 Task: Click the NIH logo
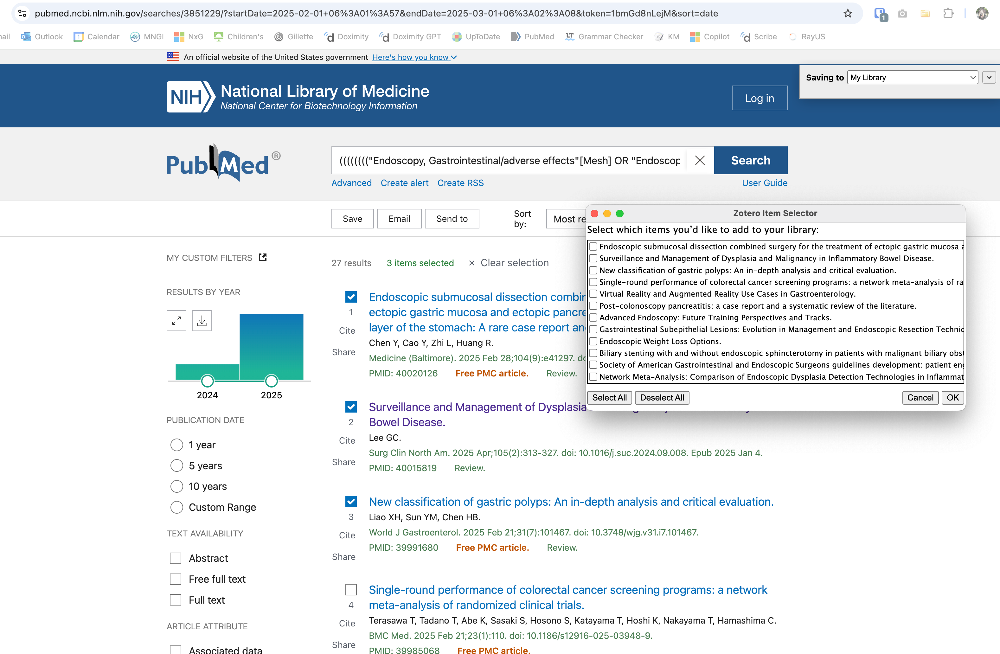pos(191,97)
